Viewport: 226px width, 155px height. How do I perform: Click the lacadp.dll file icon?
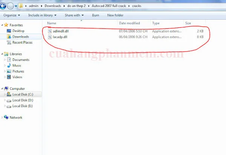pyautogui.click(x=50, y=37)
